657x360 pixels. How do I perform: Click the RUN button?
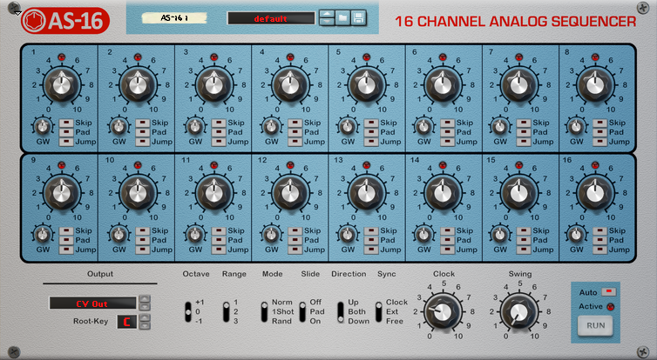(x=595, y=326)
